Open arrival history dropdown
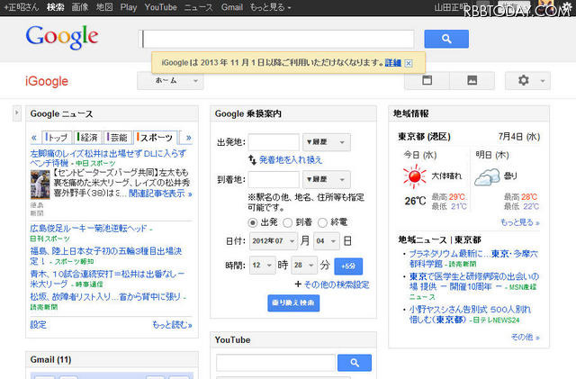This screenshot has height=379, width=576. pyautogui.click(x=326, y=179)
